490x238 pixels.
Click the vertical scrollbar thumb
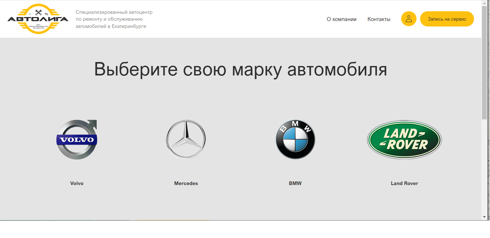tap(484, 62)
